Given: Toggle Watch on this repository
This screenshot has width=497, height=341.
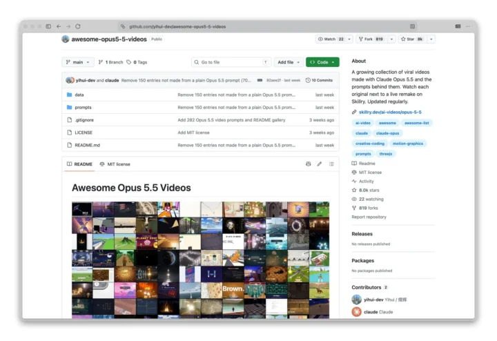Looking at the screenshot, I should pos(331,39).
